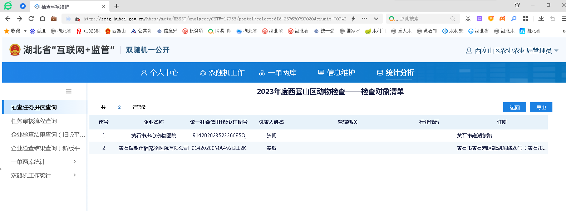566x211 pixels.
Task: Click the home page icon
Action: click(x=43, y=19)
